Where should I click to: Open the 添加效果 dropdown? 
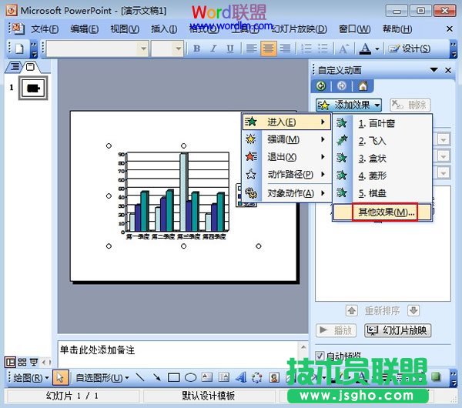349,105
